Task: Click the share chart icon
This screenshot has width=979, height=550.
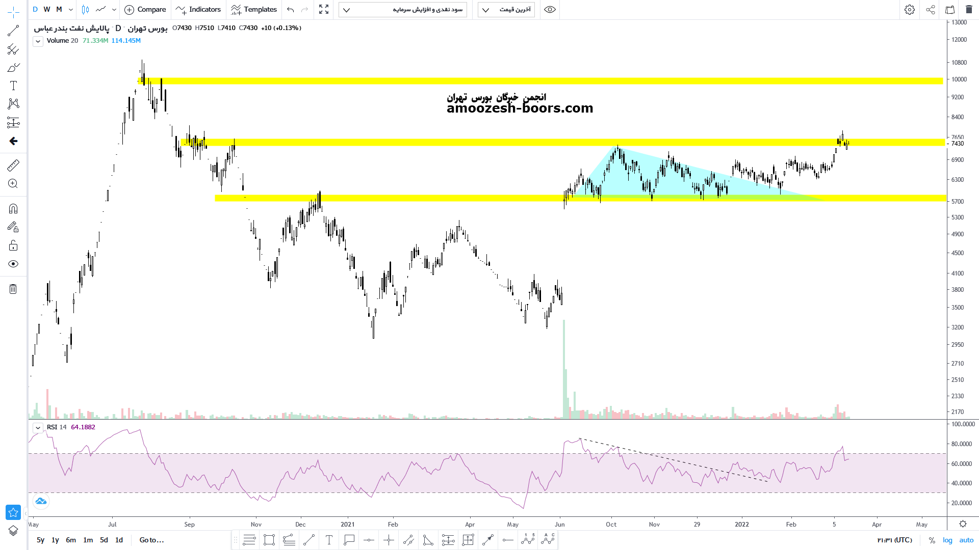Action: pos(931,10)
